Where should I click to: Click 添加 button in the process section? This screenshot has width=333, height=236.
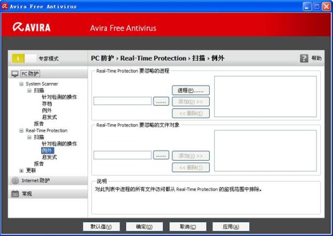coord(190,102)
